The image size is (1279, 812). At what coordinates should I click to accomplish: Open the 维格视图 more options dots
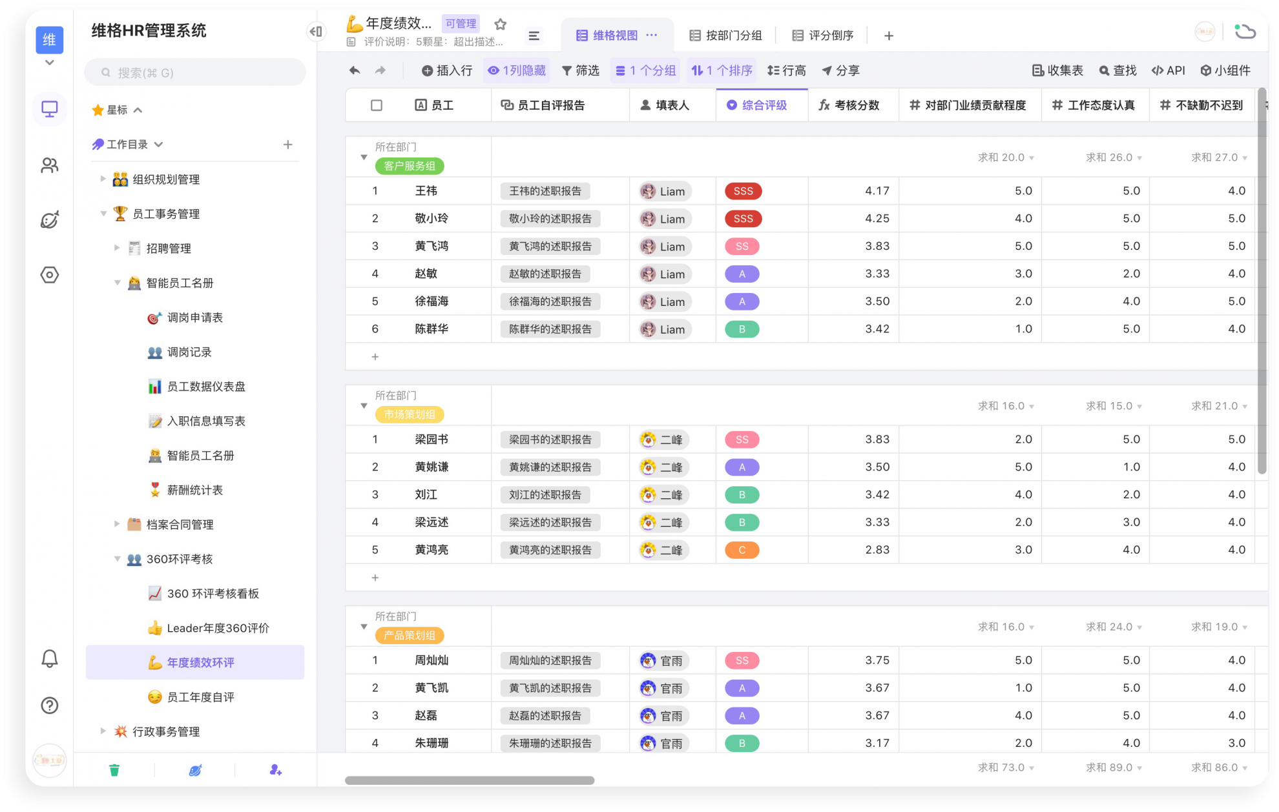(x=652, y=35)
